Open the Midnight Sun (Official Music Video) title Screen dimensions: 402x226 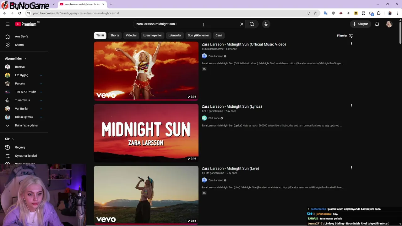pos(244,44)
